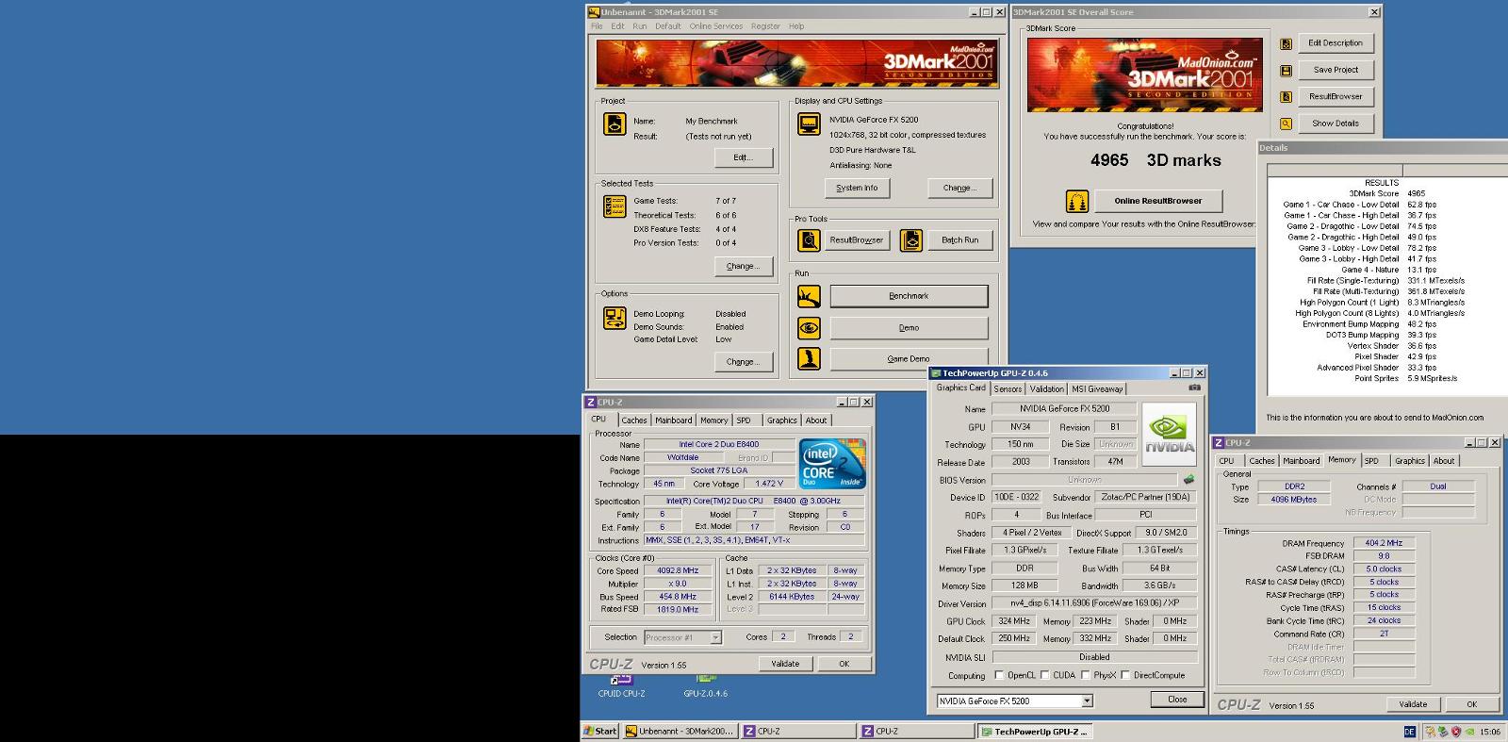Click the Options settings icon in 3DMark
The height and width of the screenshot is (742, 1508).
point(615,319)
